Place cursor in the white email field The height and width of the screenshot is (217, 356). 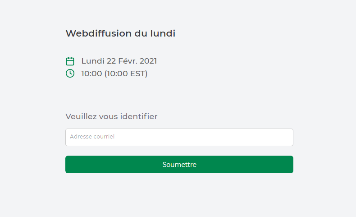pos(179,137)
